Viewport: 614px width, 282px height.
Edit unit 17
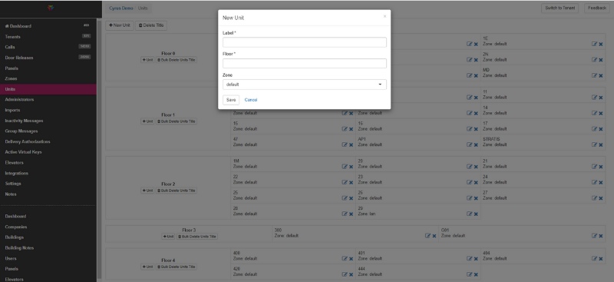click(594, 129)
